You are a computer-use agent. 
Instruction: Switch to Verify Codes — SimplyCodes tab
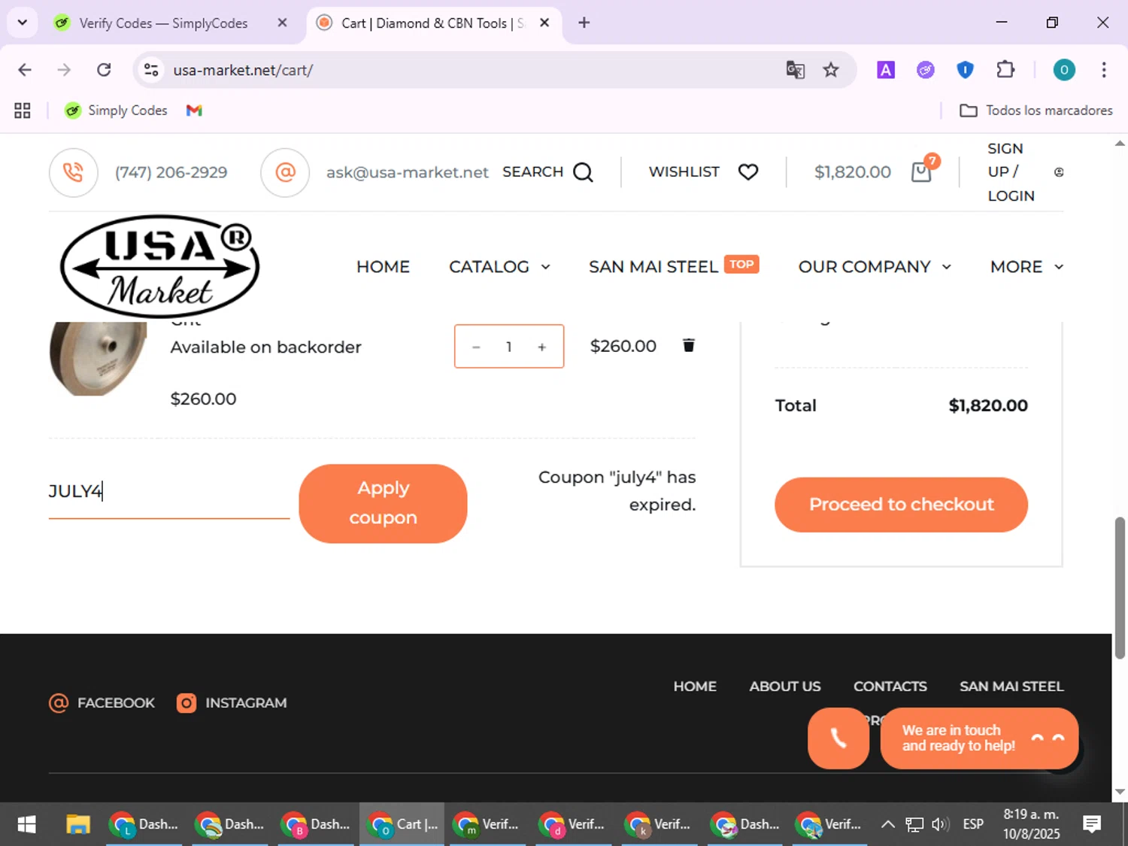(x=164, y=23)
